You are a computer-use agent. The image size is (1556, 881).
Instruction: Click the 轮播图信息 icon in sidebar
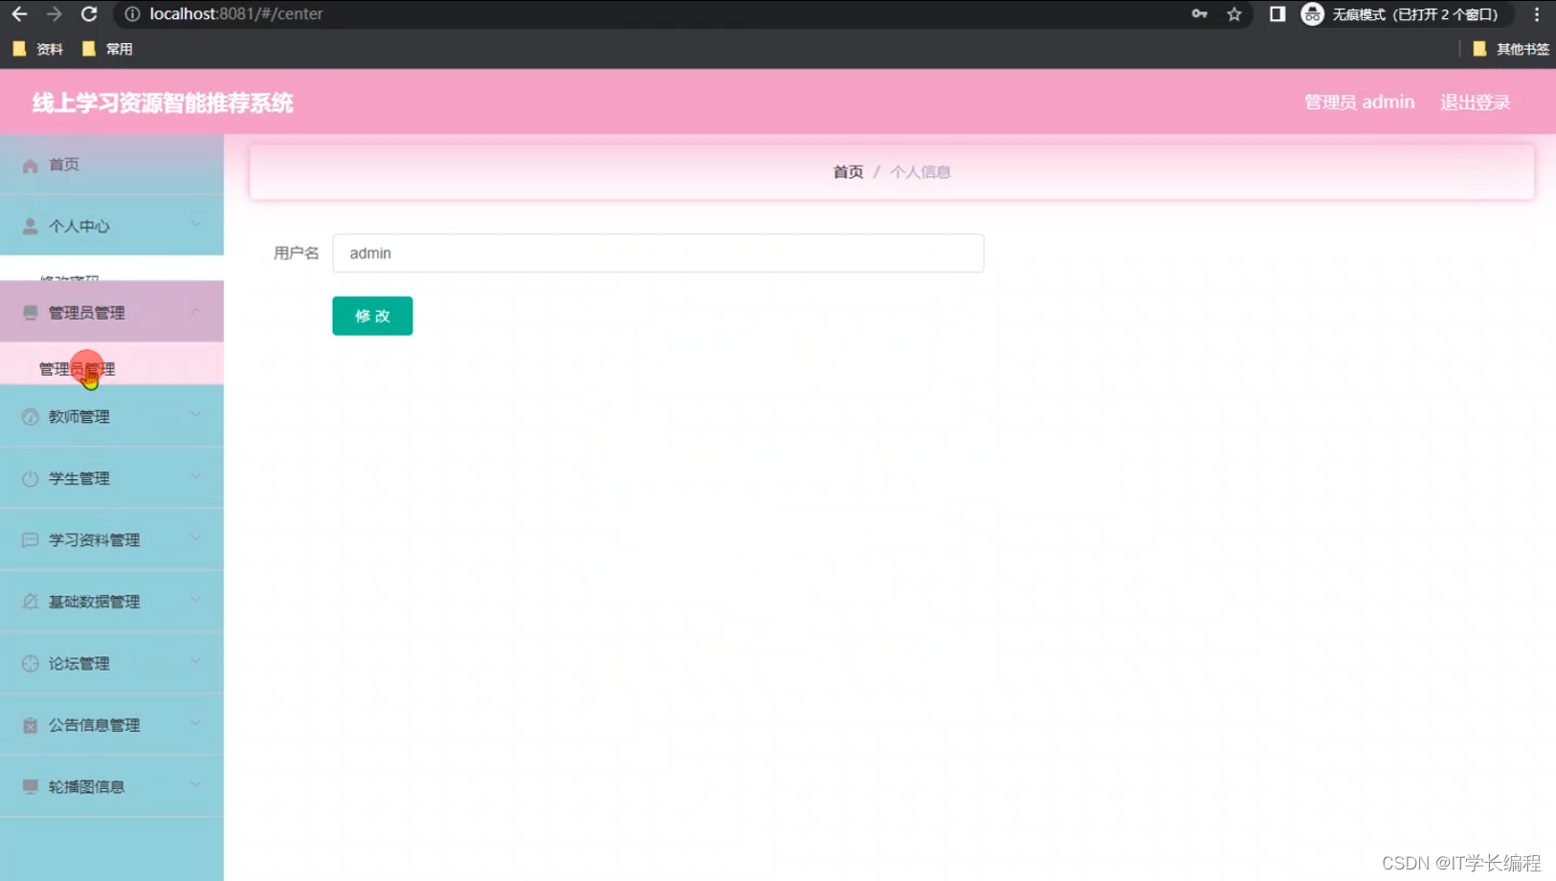coord(29,786)
